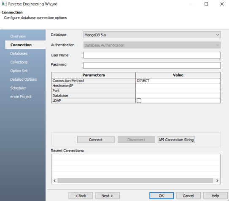Viewport: 229px width, 201px height.
Task: Click the Connect button
Action: (x=96, y=140)
